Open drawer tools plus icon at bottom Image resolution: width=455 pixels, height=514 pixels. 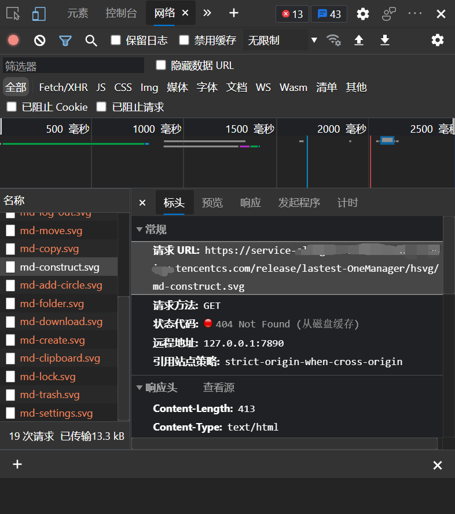17,464
